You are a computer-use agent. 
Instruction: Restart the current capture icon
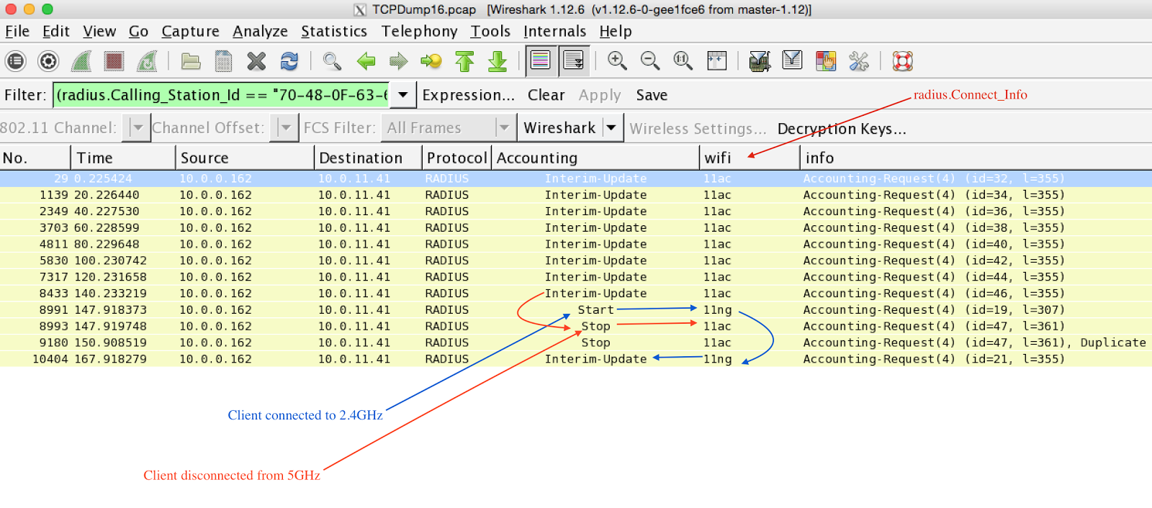tap(147, 61)
